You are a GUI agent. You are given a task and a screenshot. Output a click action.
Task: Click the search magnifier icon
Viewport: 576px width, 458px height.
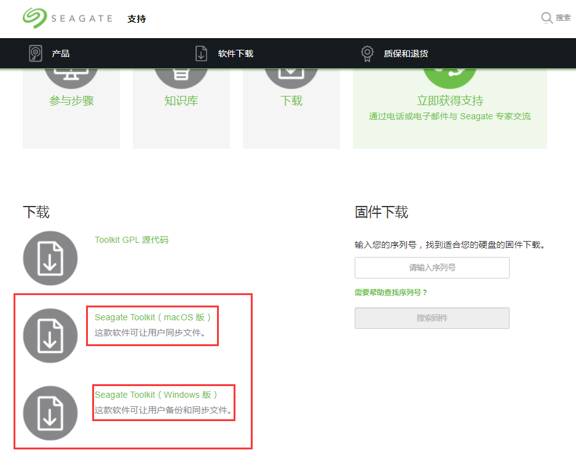click(x=546, y=18)
